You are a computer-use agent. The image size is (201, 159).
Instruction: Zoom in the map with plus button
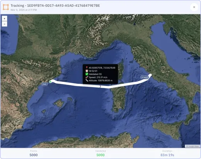(x=5, y=18)
